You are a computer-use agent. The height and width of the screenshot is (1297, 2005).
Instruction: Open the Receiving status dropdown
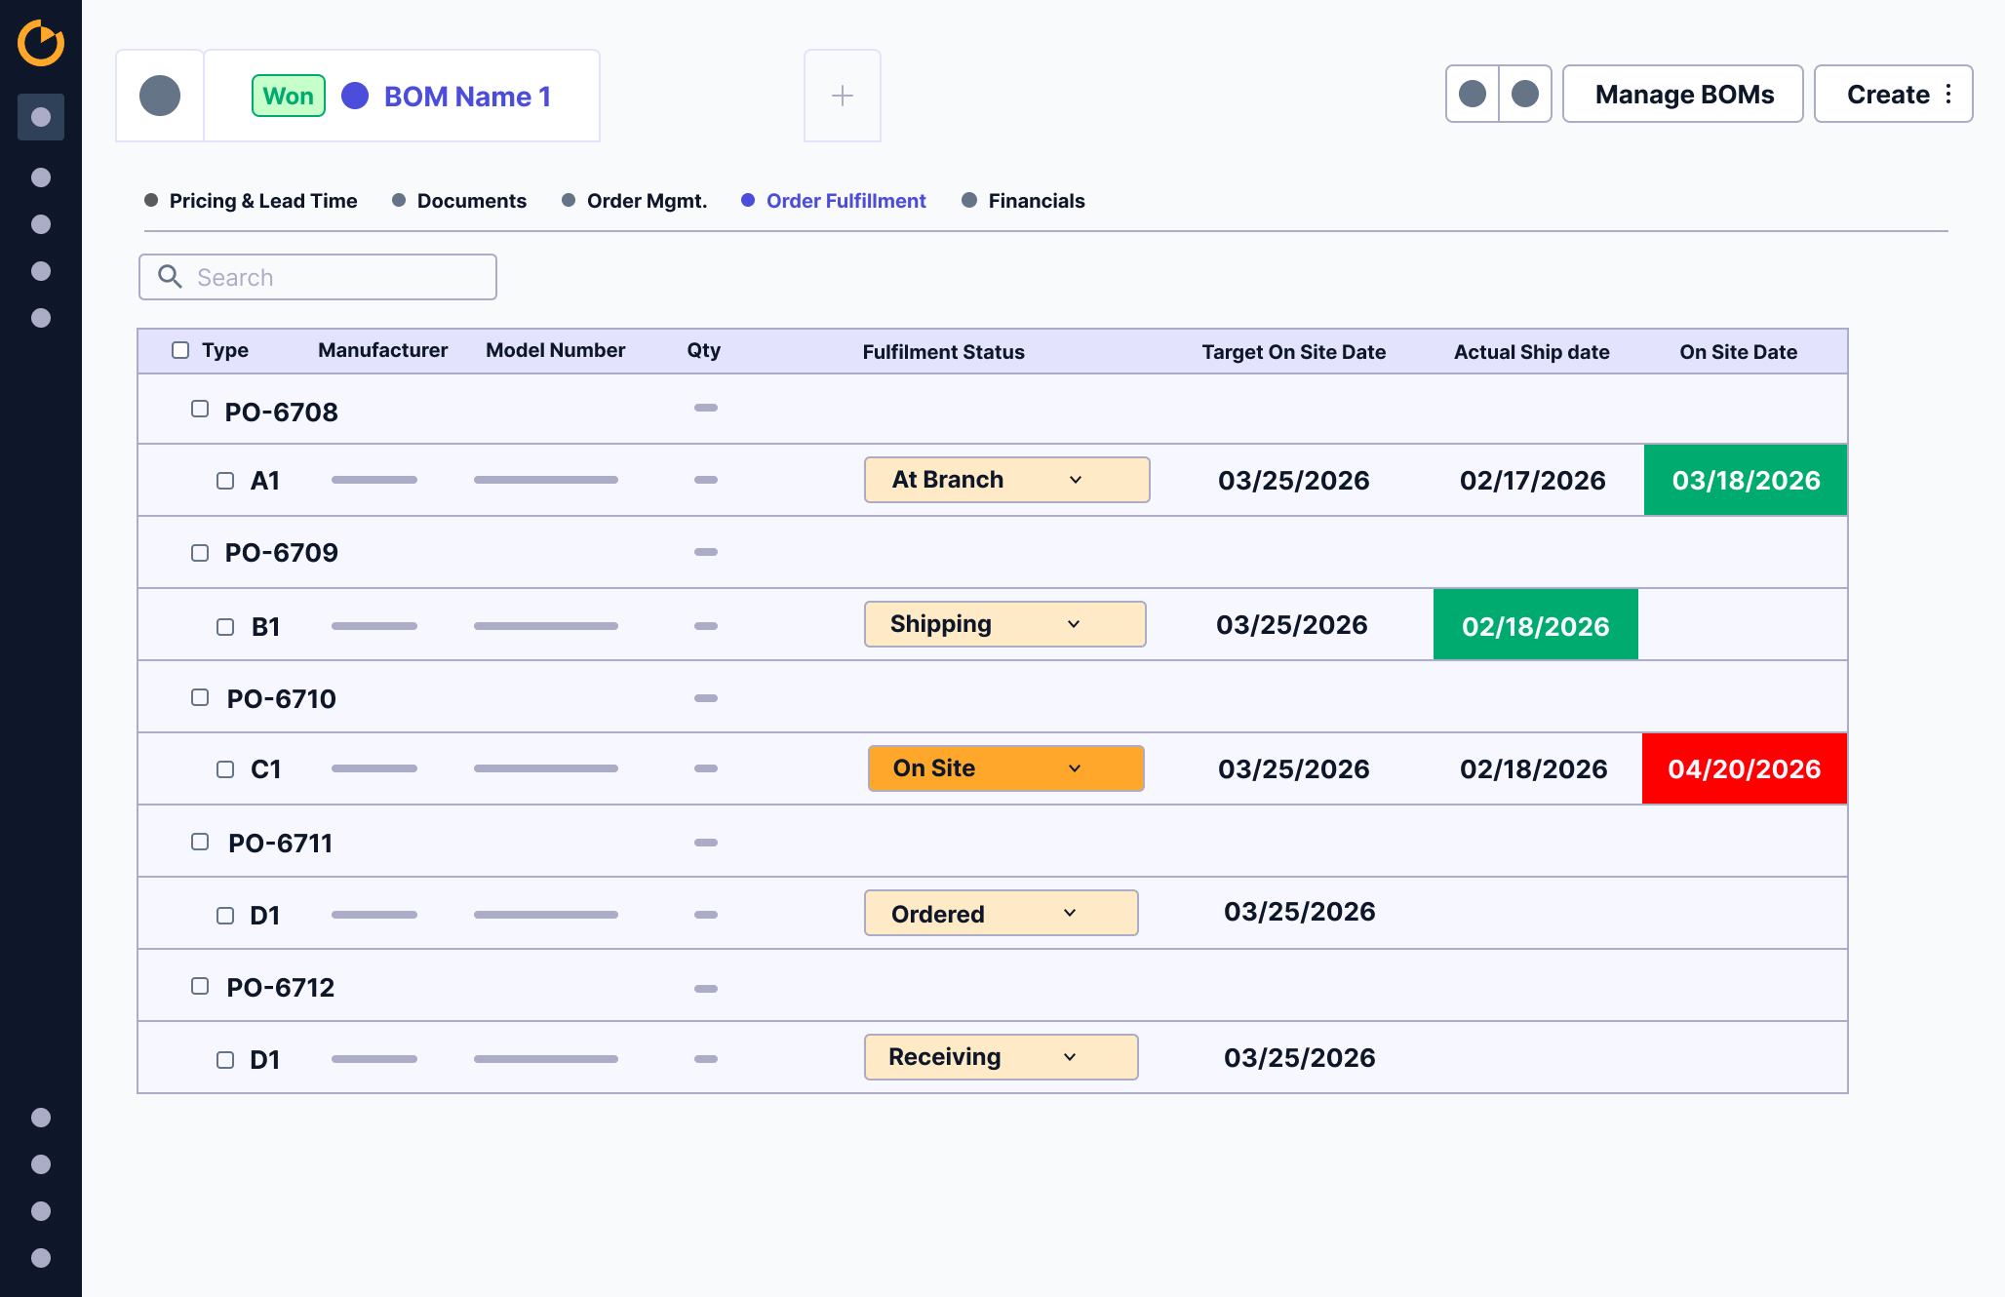point(1001,1057)
